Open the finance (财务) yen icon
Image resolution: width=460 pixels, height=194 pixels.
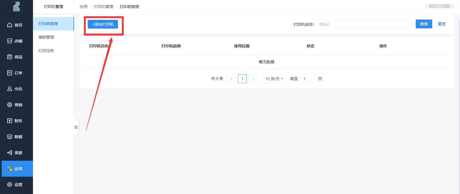click(10, 121)
